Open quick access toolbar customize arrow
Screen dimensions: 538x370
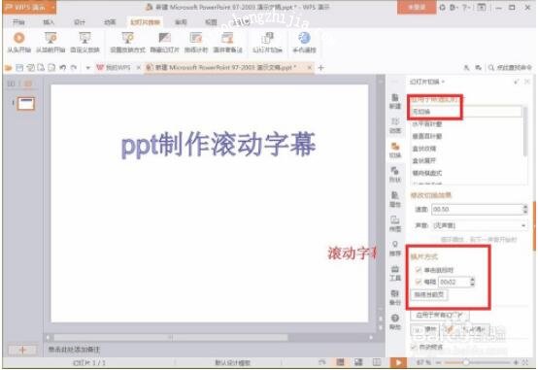pos(87,68)
